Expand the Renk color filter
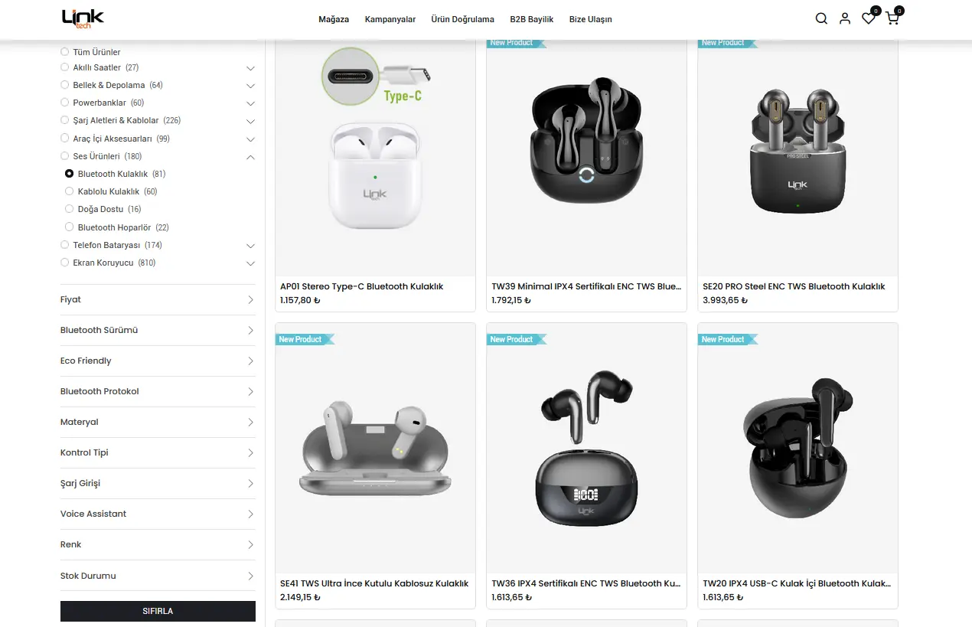Image resolution: width=972 pixels, height=627 pixels. click(158, 544)
